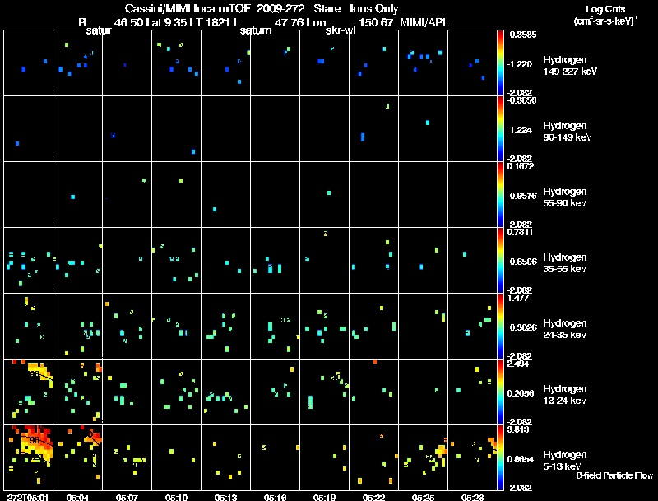Screen dimensions: 658x501
Task: Click the 0.0854 scale midpoint value
Action: tap(521, 460)
